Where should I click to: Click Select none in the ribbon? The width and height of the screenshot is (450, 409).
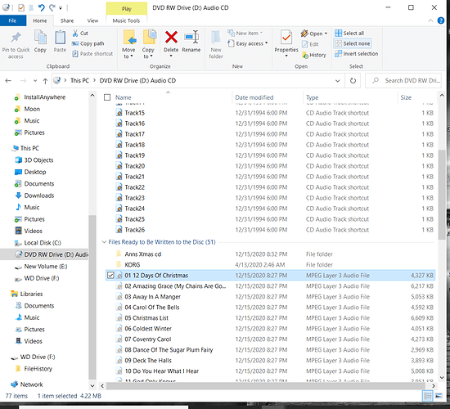pos(353,43)
